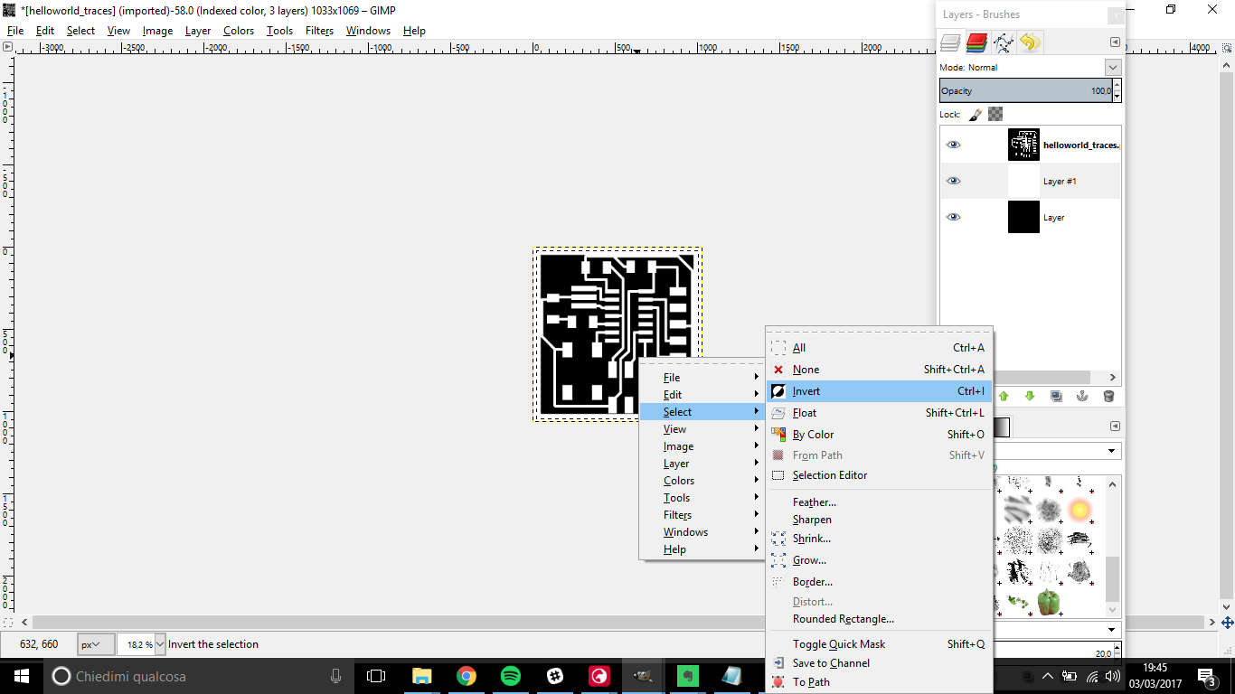Select the white Layer #1 thumbnail
This screenshot has width=1235, height=694.
click(x=1023, y=181)
